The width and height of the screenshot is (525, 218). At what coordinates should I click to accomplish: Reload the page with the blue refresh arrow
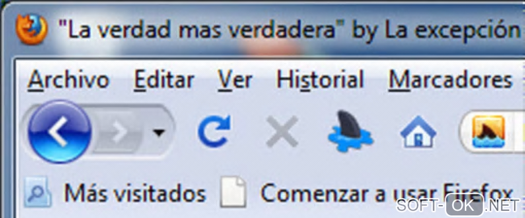[x=214, y=131]
